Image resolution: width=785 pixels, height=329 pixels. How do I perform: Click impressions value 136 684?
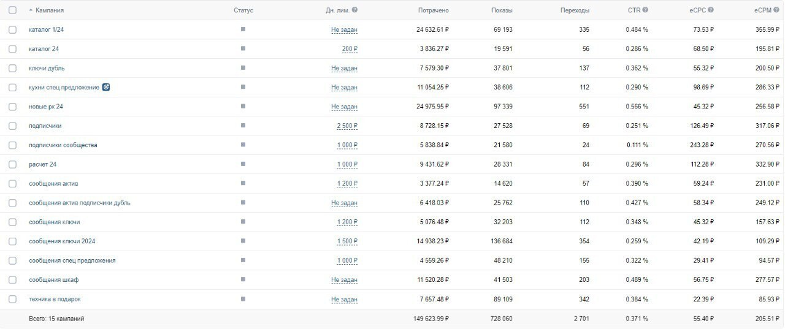500,241
